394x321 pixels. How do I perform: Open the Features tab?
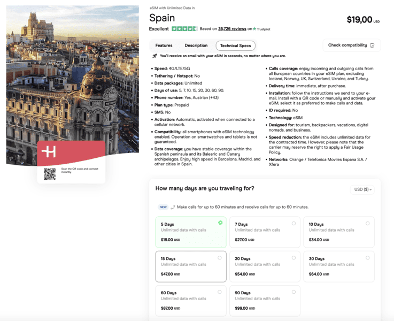[164, 45]
